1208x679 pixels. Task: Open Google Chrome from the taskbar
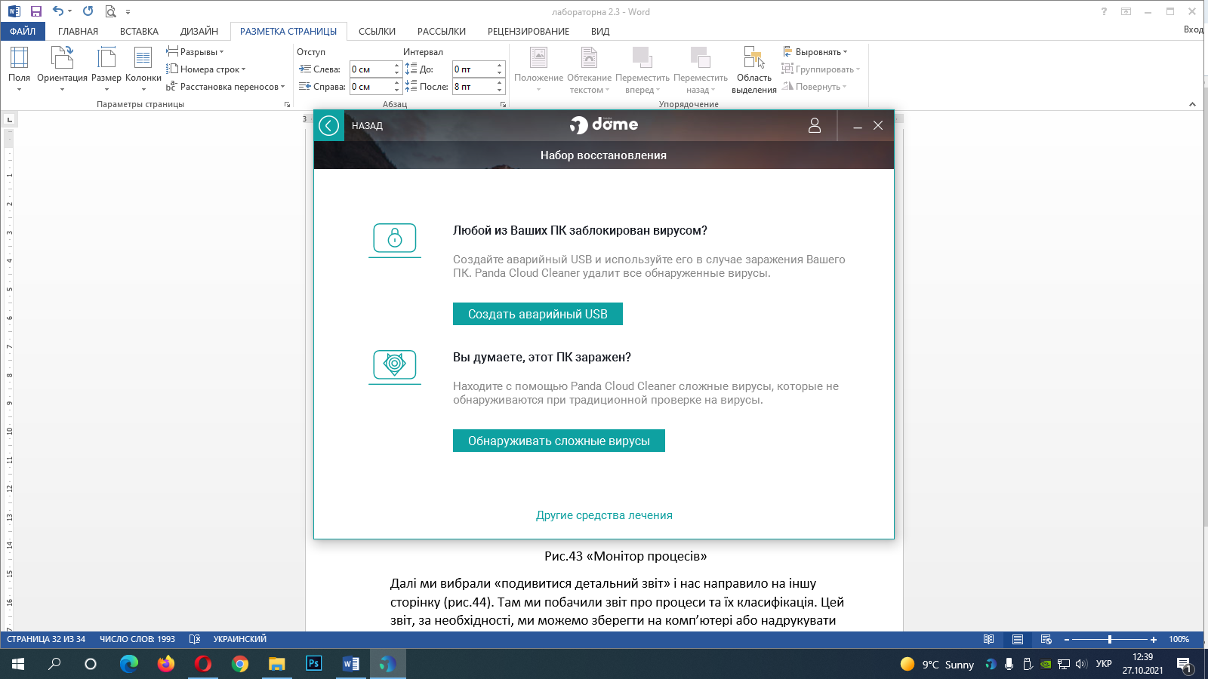pyautogui.click(x=240, y=664)
